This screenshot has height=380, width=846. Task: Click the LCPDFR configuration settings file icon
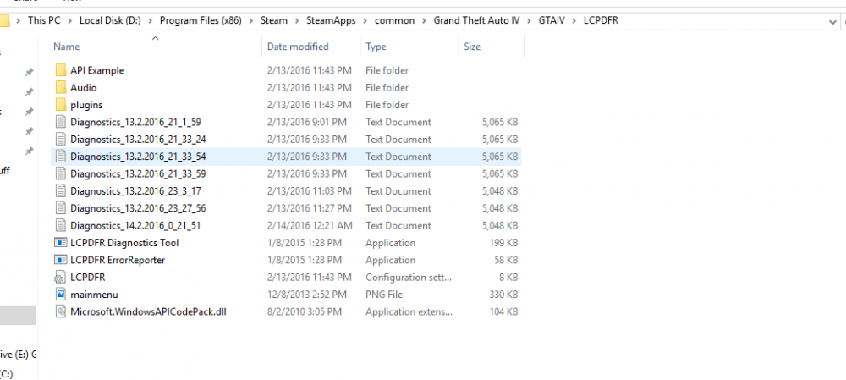click(x=60, y=277)
